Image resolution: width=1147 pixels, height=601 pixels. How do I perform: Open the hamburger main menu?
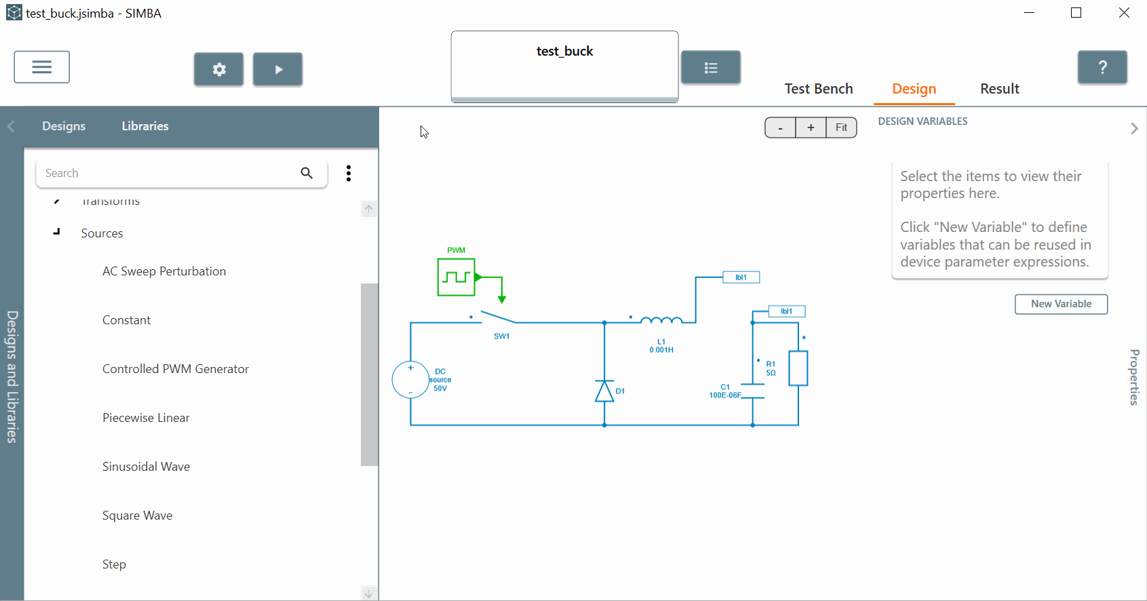(x=41, y=67)
